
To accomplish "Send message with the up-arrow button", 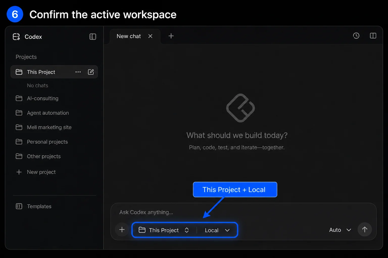I will tap(365, 230).
